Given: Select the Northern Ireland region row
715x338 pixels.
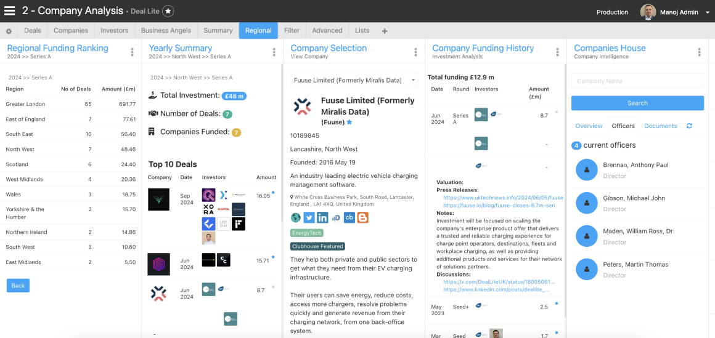Looking at the screenshot, I should coord(71,232).
